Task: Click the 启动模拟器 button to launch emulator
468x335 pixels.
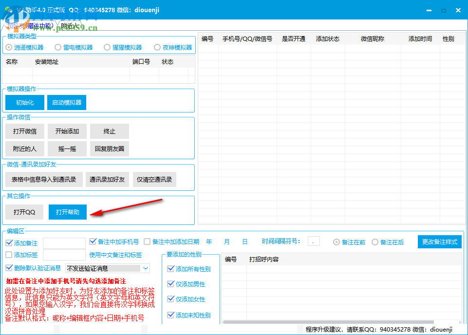Action: click(67, 102)
